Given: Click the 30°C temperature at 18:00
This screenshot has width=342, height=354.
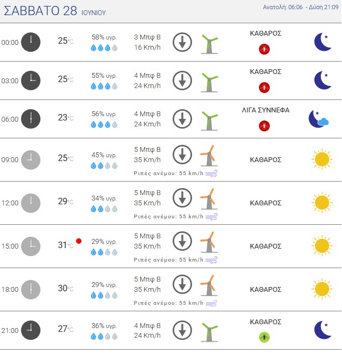Looking at the screenshot, I should (x=66, y=288).
